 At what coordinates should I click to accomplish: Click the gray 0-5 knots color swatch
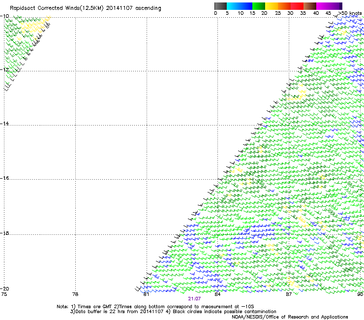click(x=220, y=6)
